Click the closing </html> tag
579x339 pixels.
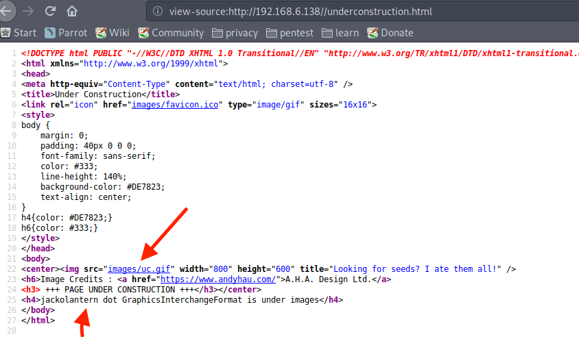click(38, 321)
